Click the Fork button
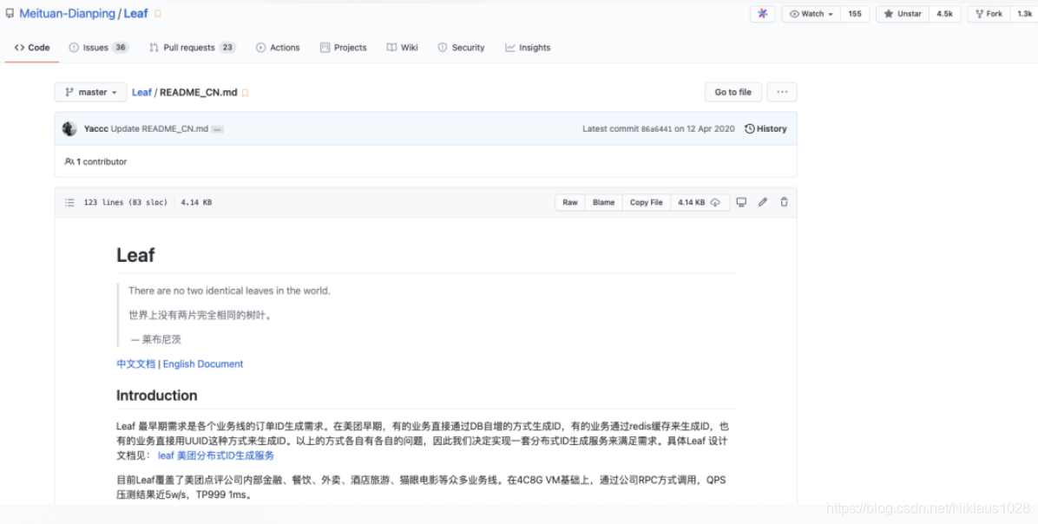 click(989, 14)
